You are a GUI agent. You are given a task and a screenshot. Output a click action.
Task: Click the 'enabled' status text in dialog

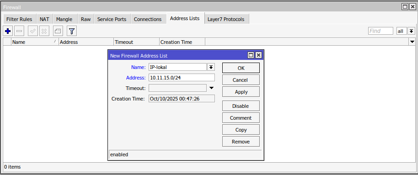tap(119, 154)
